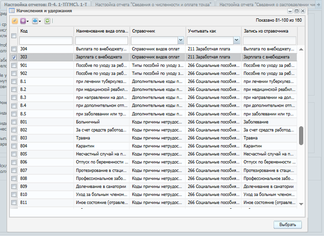This screenshot has width=324, height=236.
Task: Select the cell with code 810
Action: (x=46, y=195)
